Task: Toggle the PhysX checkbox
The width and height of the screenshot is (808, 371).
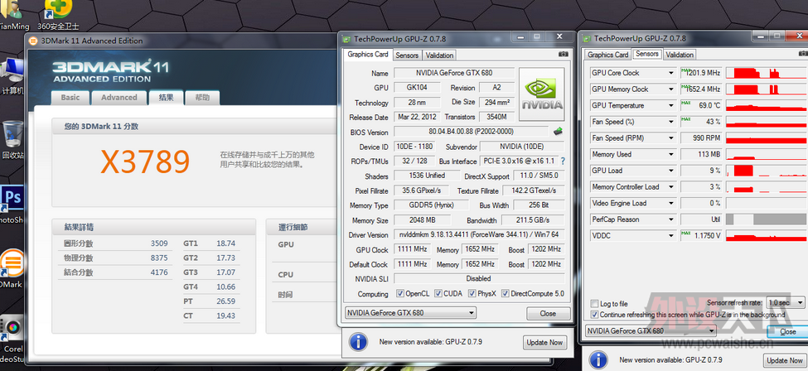Action: click(x=472, y=293)
